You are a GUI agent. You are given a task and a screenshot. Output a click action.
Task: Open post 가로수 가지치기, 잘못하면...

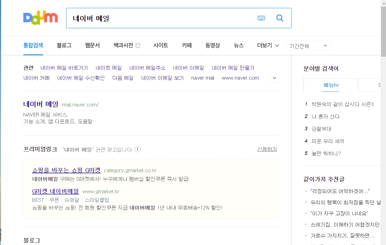click(342, 236)
